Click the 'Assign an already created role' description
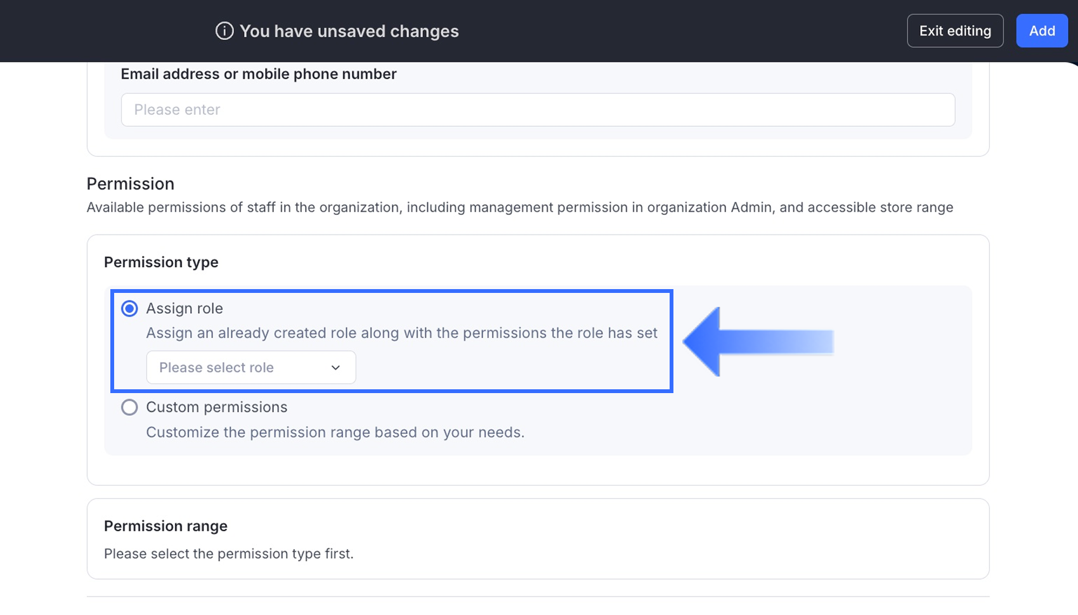The height and width of the screenshot is (615, 1078). [x=401, y=333]
